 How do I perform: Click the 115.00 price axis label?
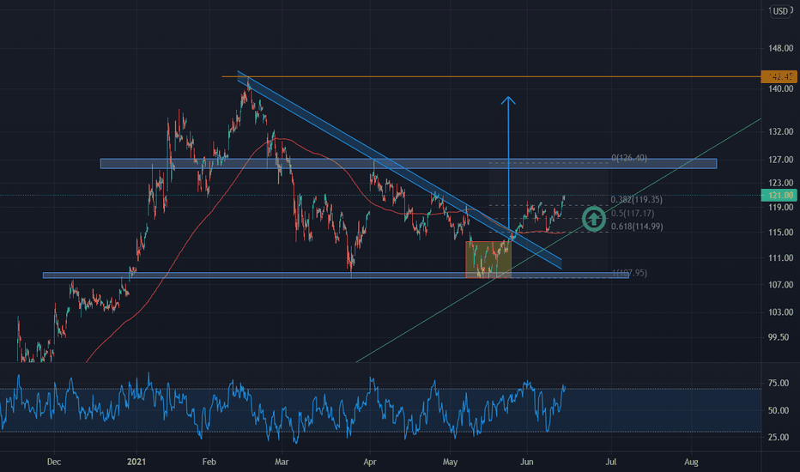coord(780,233)
